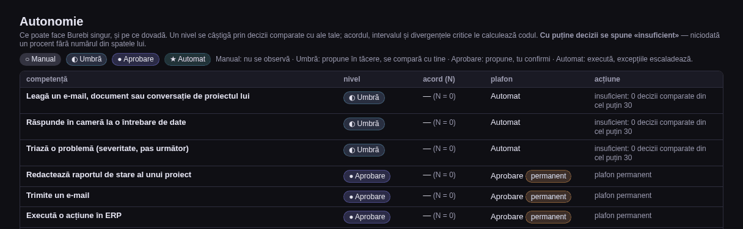This screenshot has height=229, width=743.
Task: Click Umbră badge in Răspunde în cameră row
Action: click(x=364, y=124)
